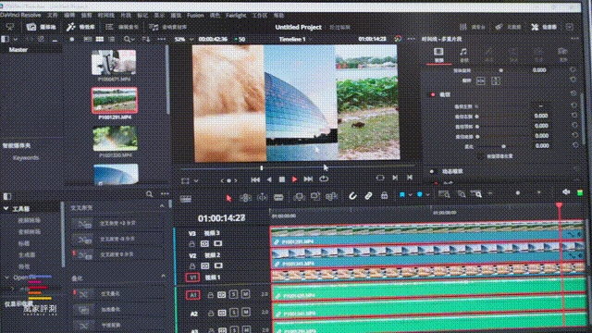Viewport: 592px width, 333px height.
Task: Solo audio track A2 with S button
Action: [x=234, y=313]
